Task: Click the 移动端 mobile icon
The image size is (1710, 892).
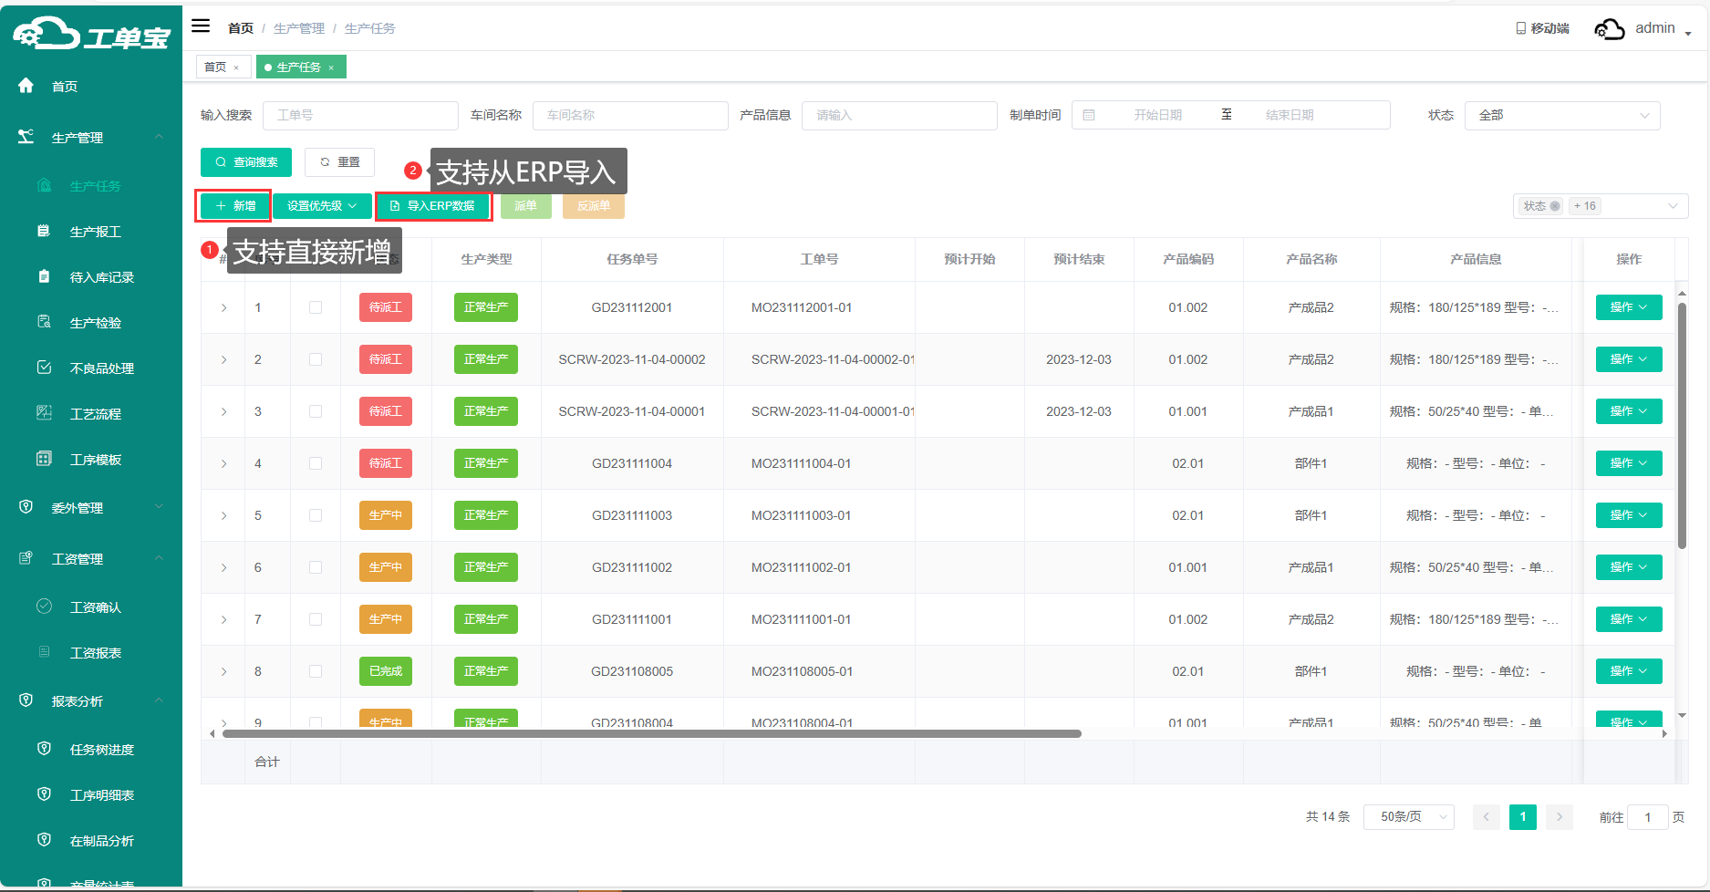Action: pyautogui.click(x=1520, y=28)
